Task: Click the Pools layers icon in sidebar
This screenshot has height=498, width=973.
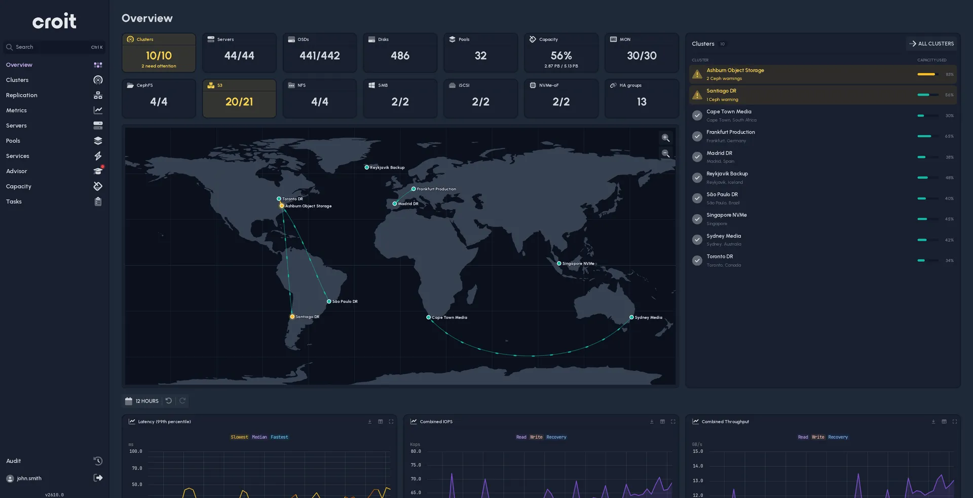Action: coord(98,141)
